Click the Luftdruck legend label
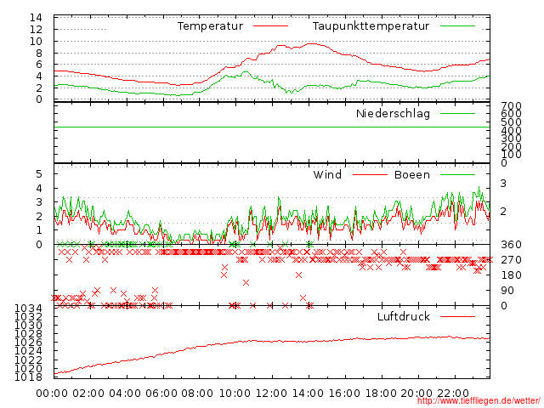Screen dimensions: 544x408 [404, 316]
